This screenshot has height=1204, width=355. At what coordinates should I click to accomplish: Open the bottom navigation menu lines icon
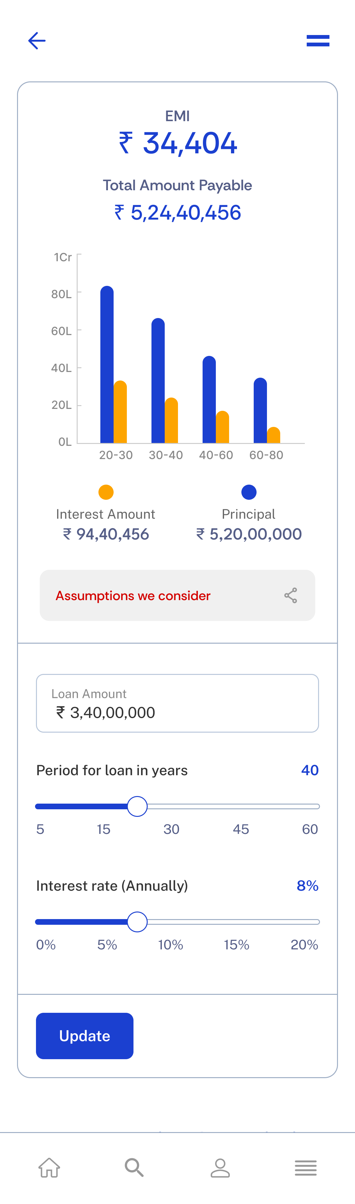pos(306,1167)
